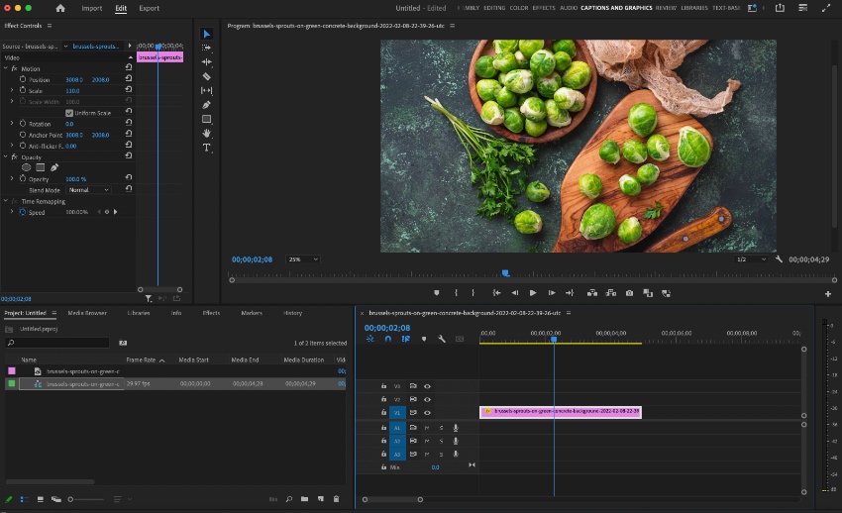Step back one frame
The height and width of the screenshot is (513, 842).
tap(515, 293)
